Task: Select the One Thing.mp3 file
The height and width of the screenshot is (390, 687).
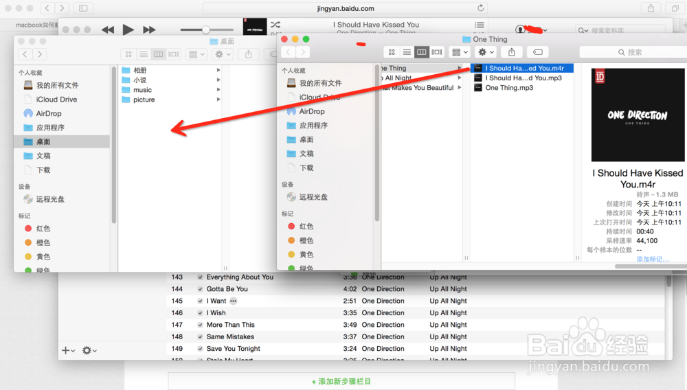Action: pos(521,87)
